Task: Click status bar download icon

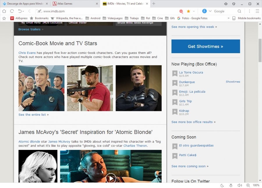Action: [x=231, y=185]
